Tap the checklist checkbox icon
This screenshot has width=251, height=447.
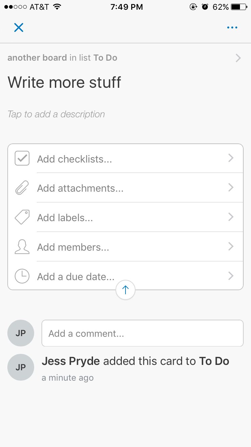click(22, 158)
